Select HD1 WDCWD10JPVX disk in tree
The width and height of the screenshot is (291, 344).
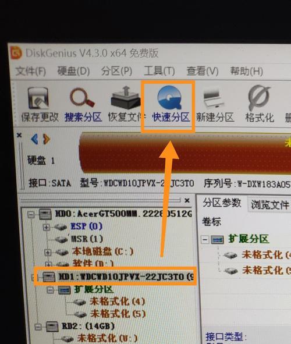[116, 276]
